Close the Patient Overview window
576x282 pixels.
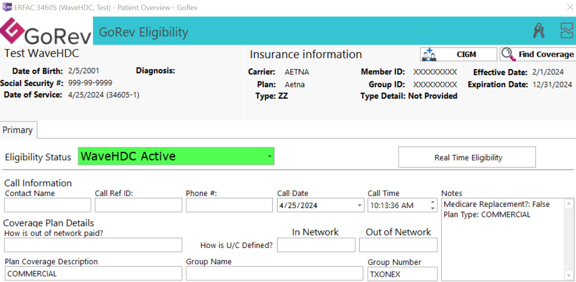tap(570, 7)
